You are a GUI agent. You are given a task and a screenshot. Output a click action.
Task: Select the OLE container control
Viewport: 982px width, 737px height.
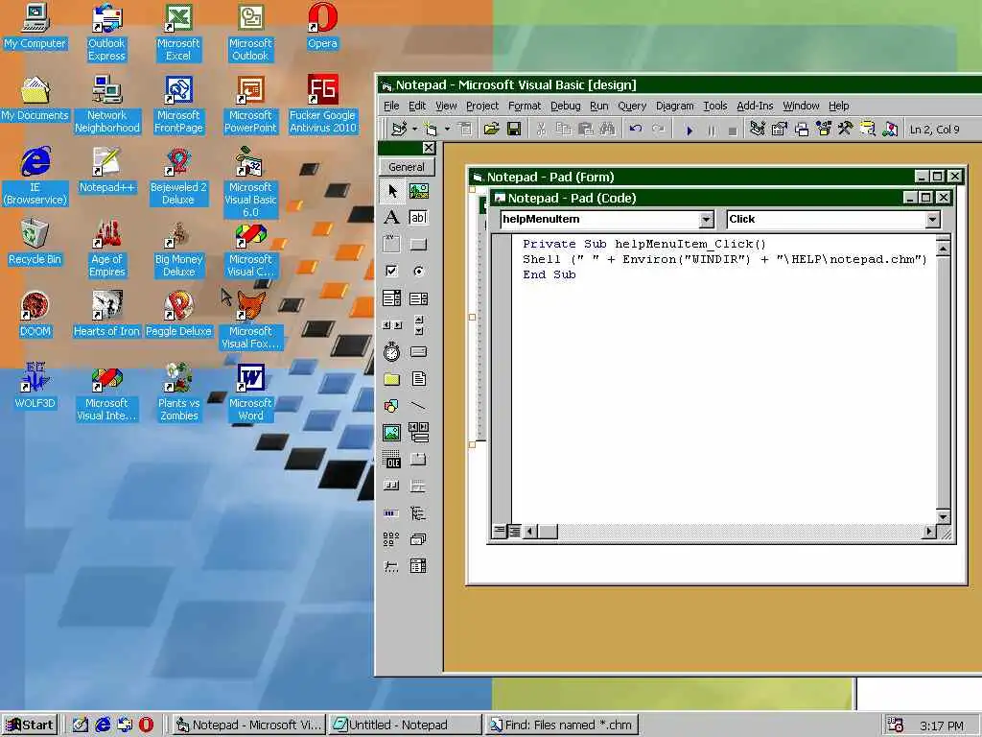point(392,460)
